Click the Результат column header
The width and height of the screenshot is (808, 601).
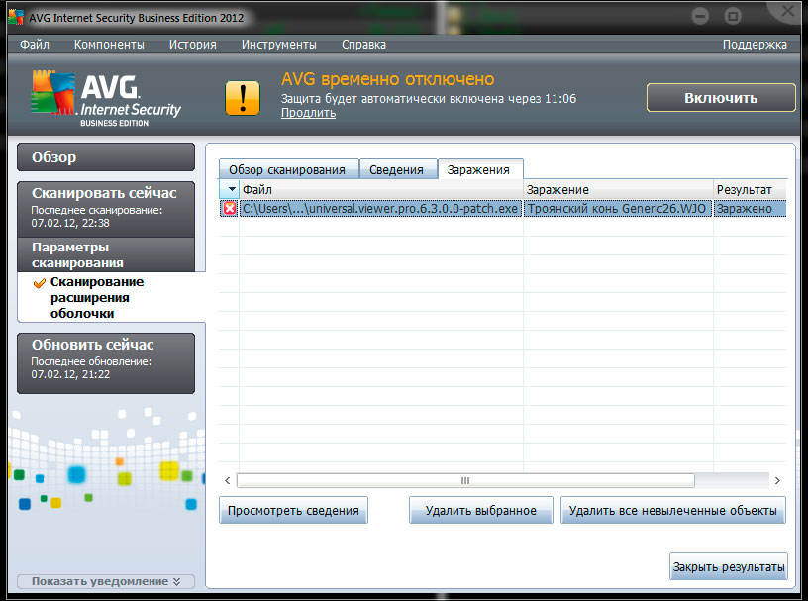pos(751,189)
